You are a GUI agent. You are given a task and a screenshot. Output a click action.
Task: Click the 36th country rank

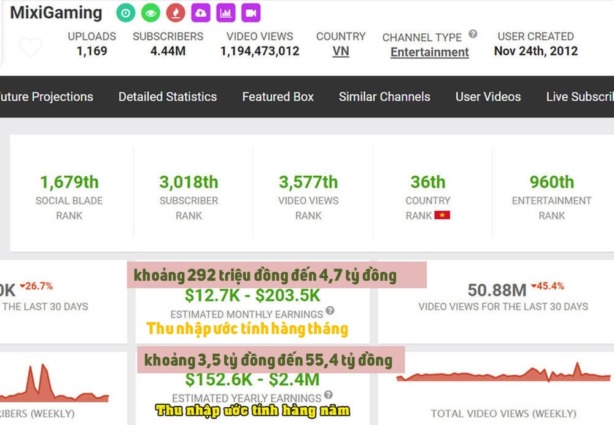click(x=428, y=182)
